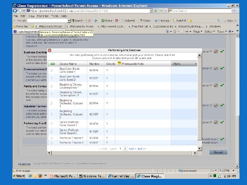This screenshot has height=185, width=247.
Task: Click the Prerequisite Note yellow note icon
Action: point(119,63)
